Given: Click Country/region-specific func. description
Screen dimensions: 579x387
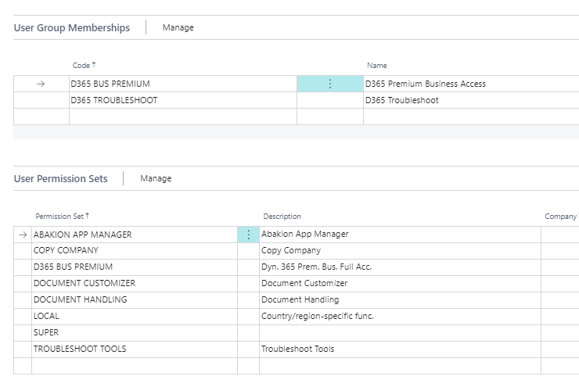Looking at the screenshot, I should (400, 316).
